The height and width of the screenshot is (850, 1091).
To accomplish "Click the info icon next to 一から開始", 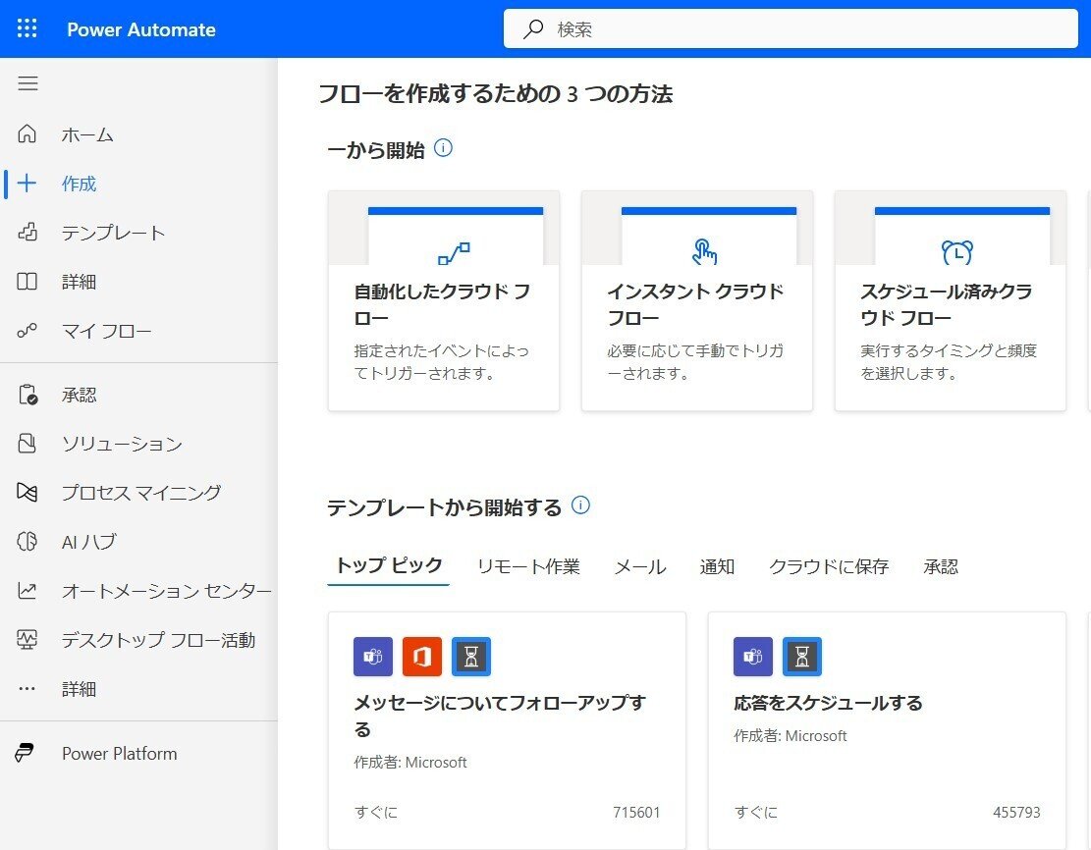I will [443, 148].
